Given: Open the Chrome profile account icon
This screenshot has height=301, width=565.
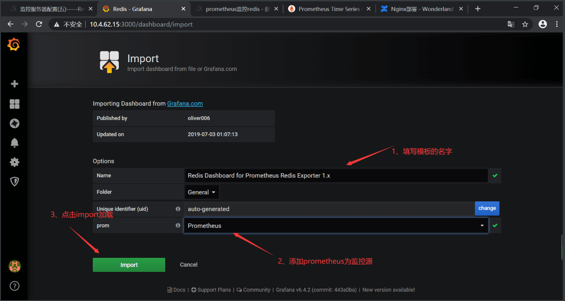Looking at the screenshot, I should 542,24.
